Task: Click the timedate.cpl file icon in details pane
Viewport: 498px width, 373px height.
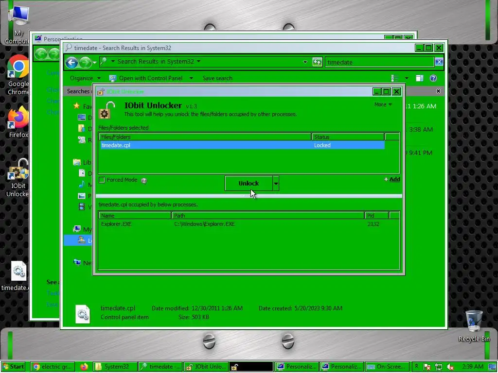Action: pyautogui.click(x=83, y=314)
